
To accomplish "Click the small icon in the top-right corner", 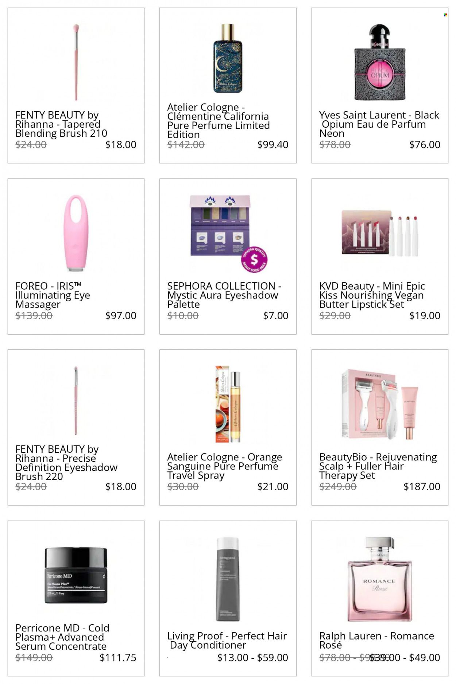I will pos(445,15).
